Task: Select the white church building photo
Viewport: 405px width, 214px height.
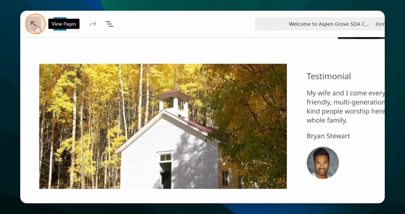Action: coord(163,126)
